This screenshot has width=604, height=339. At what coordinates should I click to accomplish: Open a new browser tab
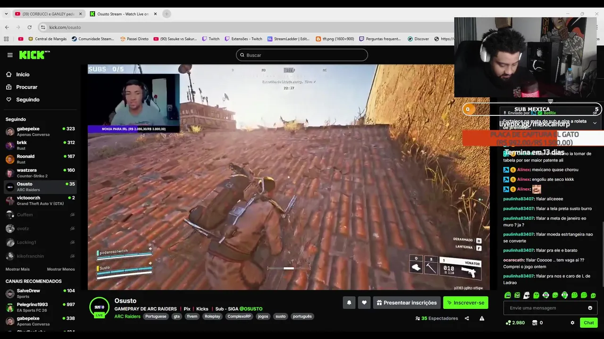point(166,14)
